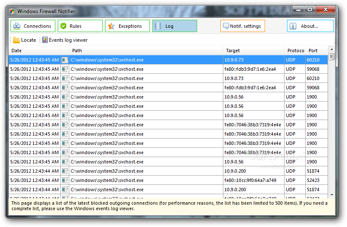The image size is (347, 227).
Task: Click the Windows Firewall Notifier title icon
Action: [12, 11]
